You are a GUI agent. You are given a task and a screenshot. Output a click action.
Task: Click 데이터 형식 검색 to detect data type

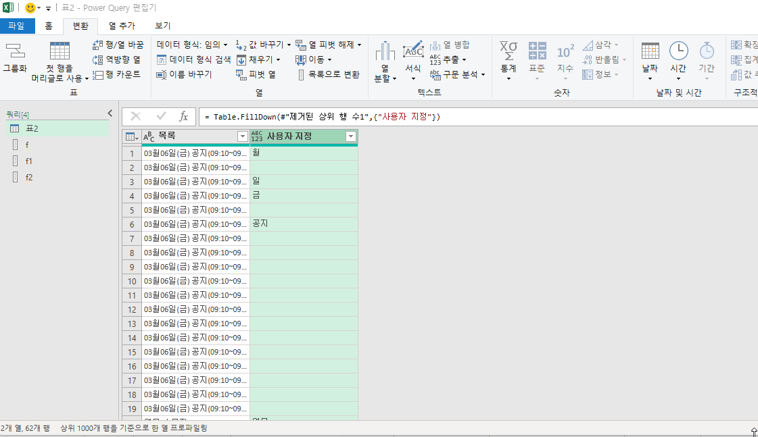193,59
